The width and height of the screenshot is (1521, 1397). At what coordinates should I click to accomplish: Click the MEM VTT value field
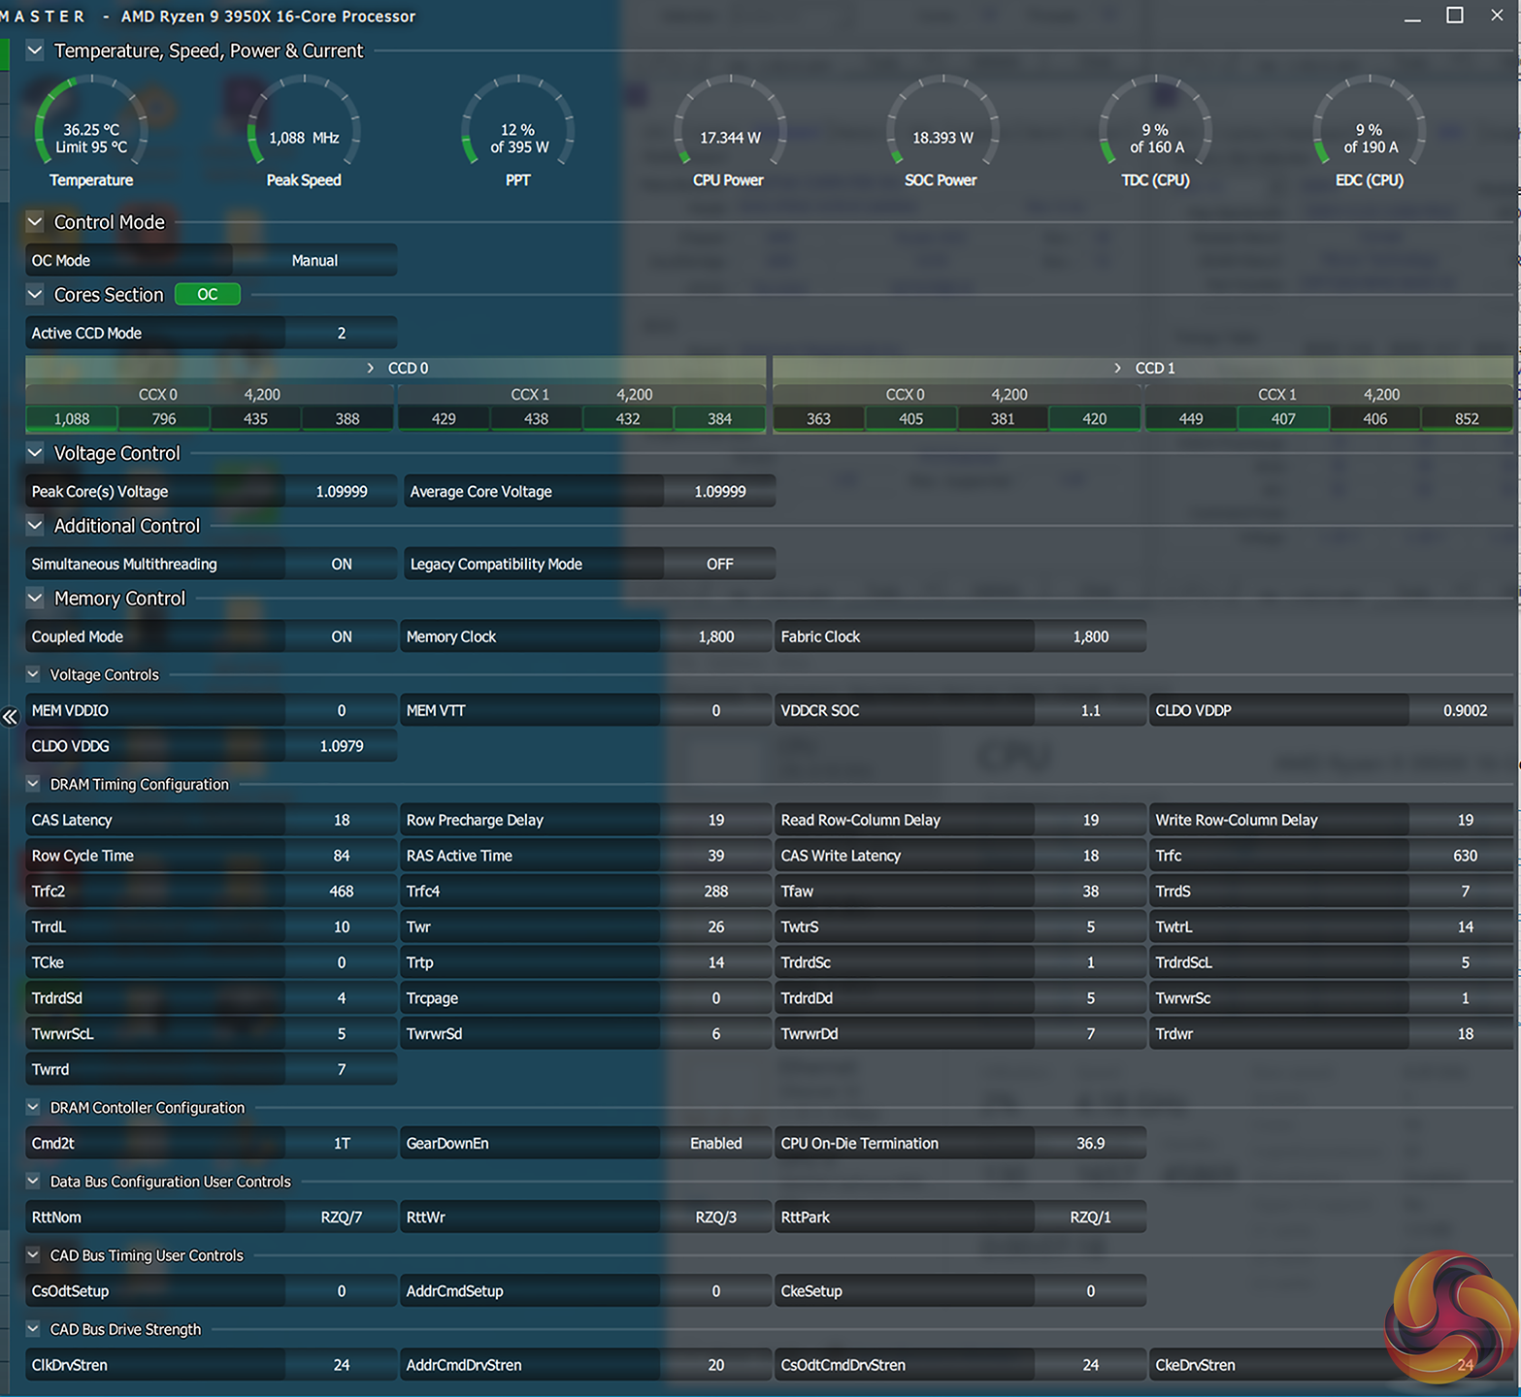coord(716,710)
